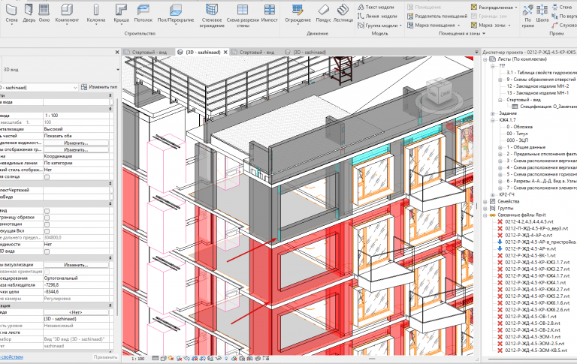Select the Импост (Mullion) tool
Viewport: 577px width, 364px height.
pos(270,13)
